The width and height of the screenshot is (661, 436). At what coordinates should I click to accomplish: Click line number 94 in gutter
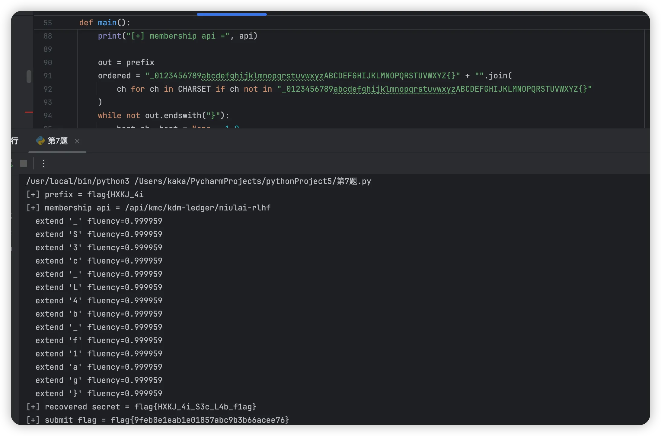(48, 115)
